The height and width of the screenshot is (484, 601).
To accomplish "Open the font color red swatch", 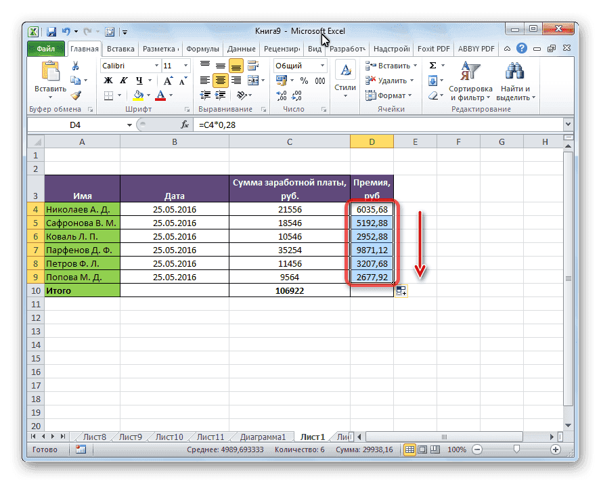I will pyautogui.click(x=160, y=95).
